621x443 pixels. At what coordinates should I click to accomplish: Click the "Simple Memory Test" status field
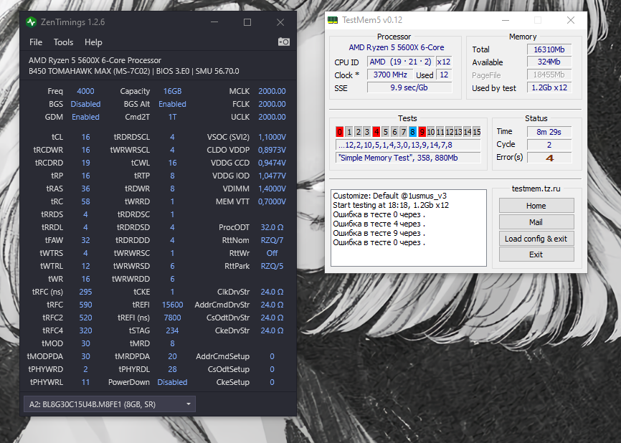point(408,158)
